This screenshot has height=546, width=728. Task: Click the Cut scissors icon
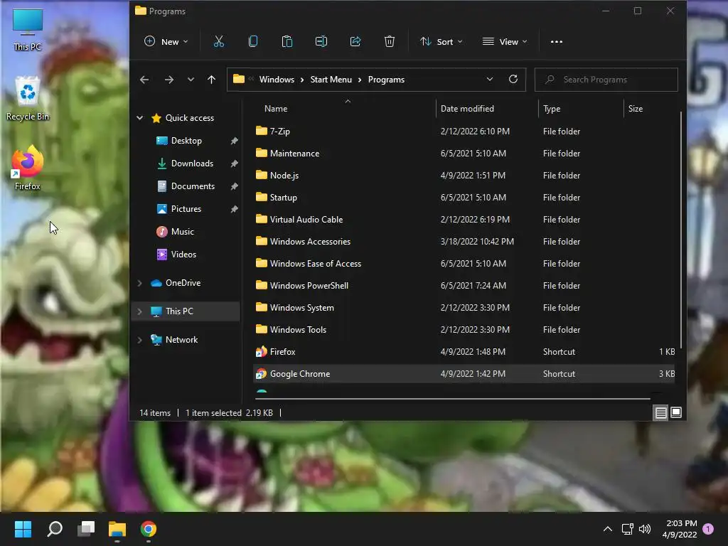(219, 42)
